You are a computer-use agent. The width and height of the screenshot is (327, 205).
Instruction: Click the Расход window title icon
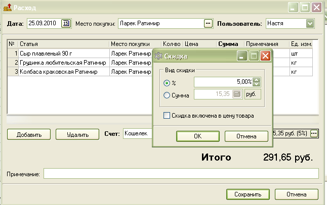tap(8, 8)
